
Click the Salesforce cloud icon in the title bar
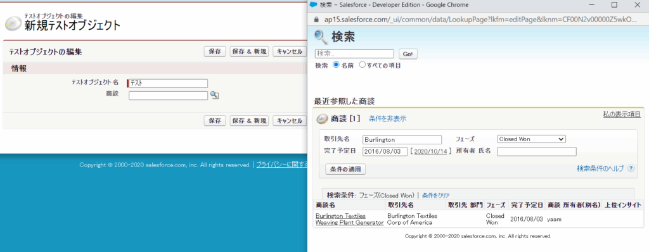coord(314,4)
